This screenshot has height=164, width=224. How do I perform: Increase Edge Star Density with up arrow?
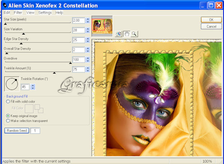[88, 38]
